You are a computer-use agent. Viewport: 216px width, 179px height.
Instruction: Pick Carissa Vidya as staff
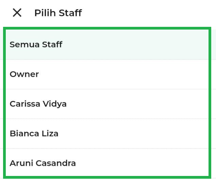click(x=38, y=104)
